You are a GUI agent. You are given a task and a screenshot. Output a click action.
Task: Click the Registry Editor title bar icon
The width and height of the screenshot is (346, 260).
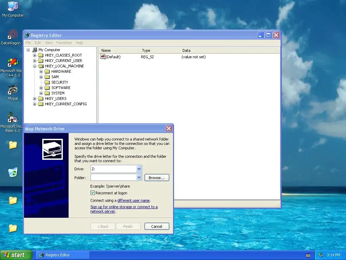click(27, 35)
